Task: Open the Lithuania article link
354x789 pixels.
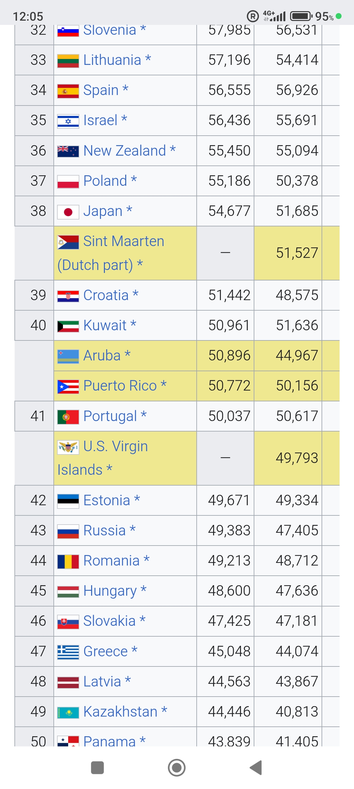Action: tap(112, 60)
